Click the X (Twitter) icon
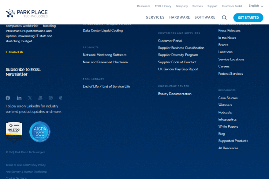 click(x=30, y=98)
